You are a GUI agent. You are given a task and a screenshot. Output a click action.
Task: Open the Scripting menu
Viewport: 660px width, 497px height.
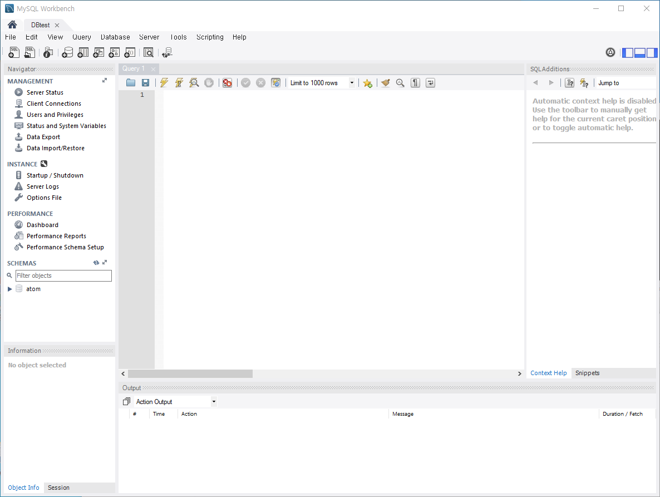click(210, 37)
